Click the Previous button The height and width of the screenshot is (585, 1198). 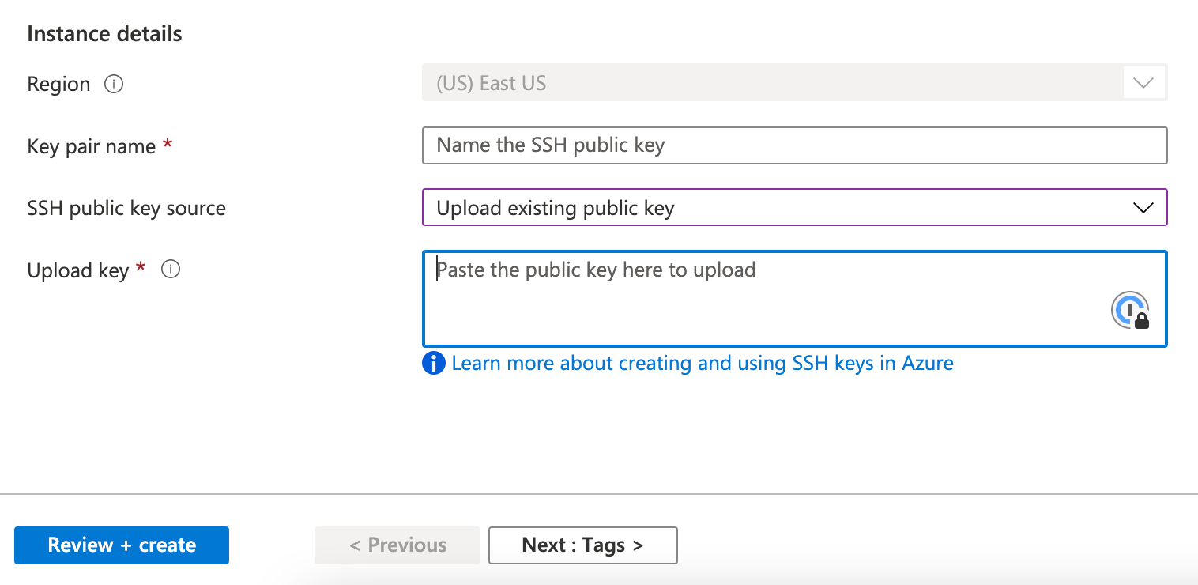(397, 545)
